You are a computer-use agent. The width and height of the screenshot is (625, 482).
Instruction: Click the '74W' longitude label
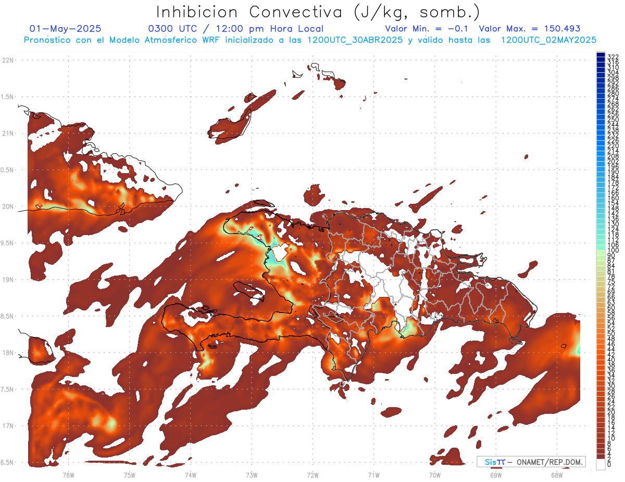191,475
